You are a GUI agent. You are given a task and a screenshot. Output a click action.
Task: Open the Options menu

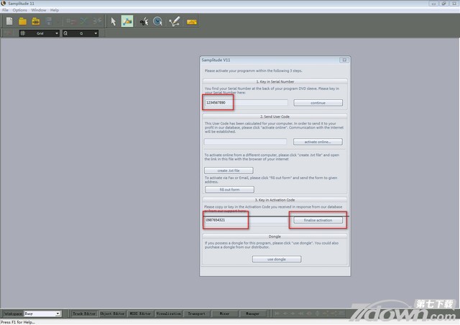(x=19, y=10)
